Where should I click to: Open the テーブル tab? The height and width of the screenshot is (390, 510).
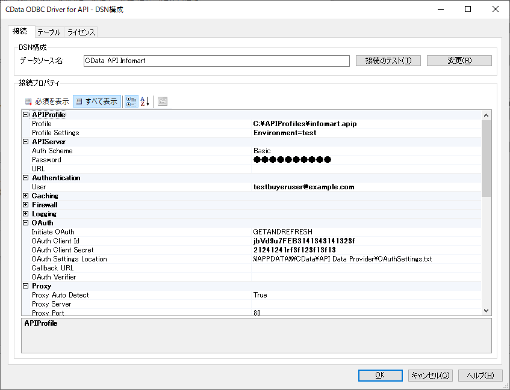click(49, 32)
